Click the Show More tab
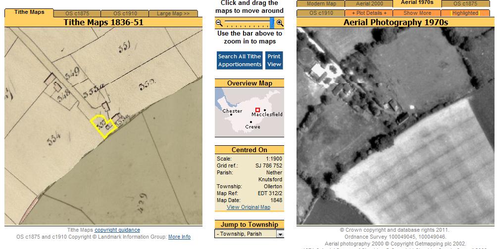Viewport: 497px width, 249px height. [x=417, y=13]
